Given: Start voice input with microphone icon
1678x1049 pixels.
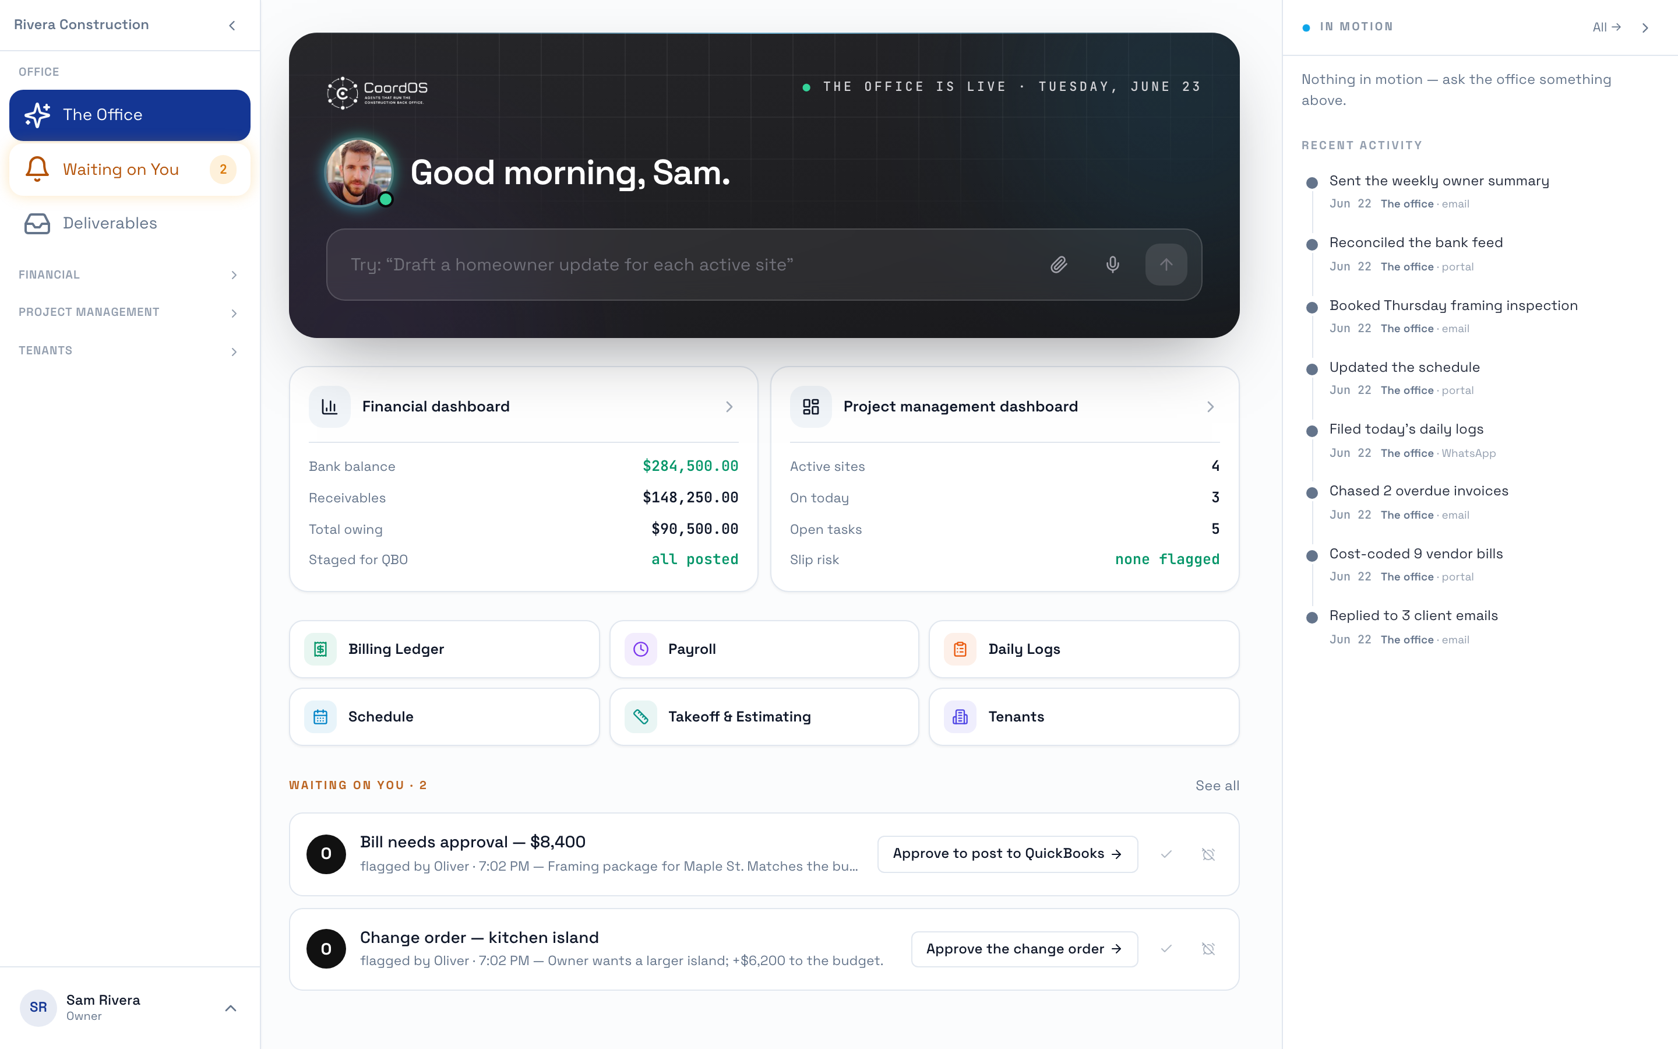Looking at the screenshot, I should 1112,265.
